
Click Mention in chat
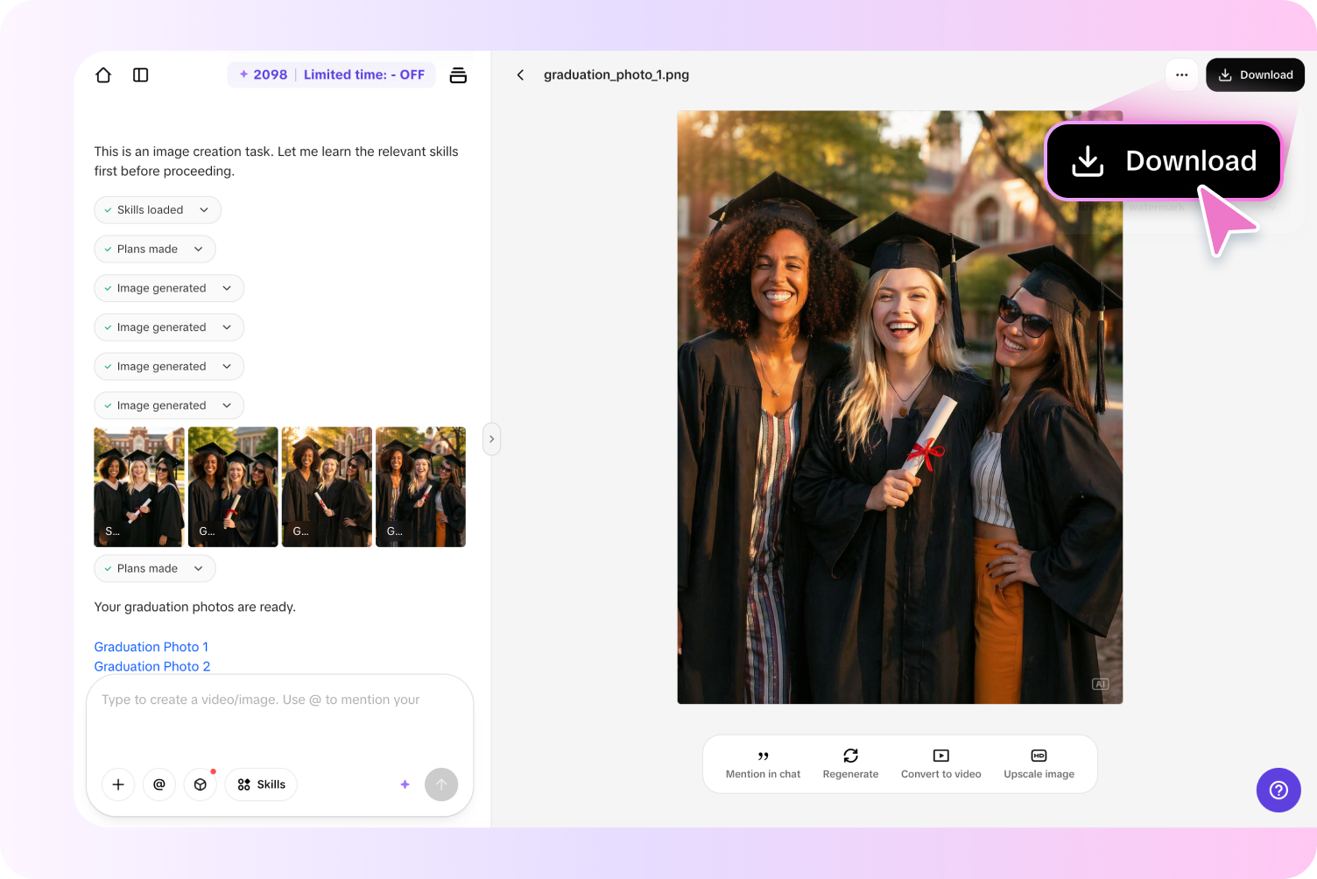(x=763, y=764)
